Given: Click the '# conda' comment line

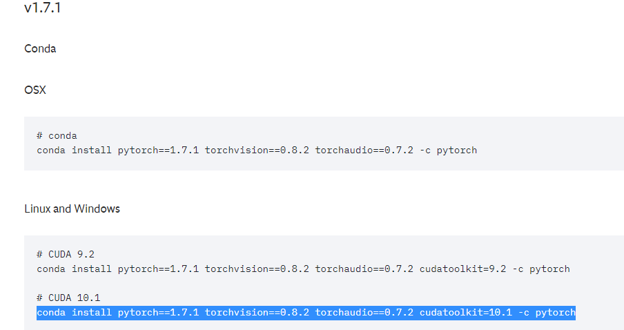Looking at the screenshot, I should pyautogui.click(x=57, y=136).
